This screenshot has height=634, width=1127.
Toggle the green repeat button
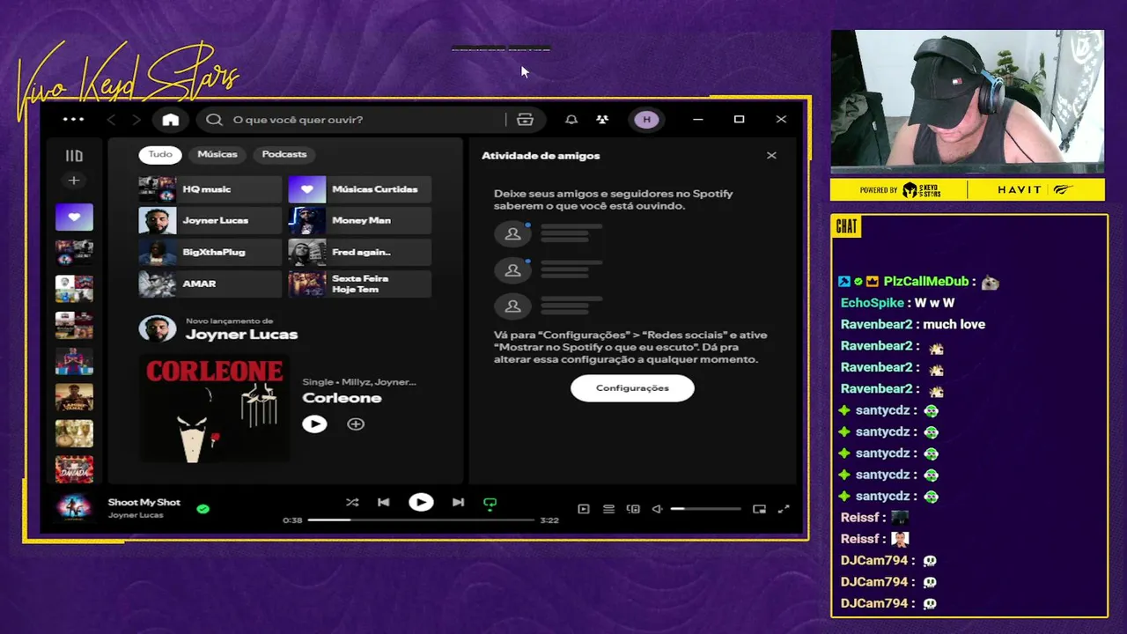490,504
